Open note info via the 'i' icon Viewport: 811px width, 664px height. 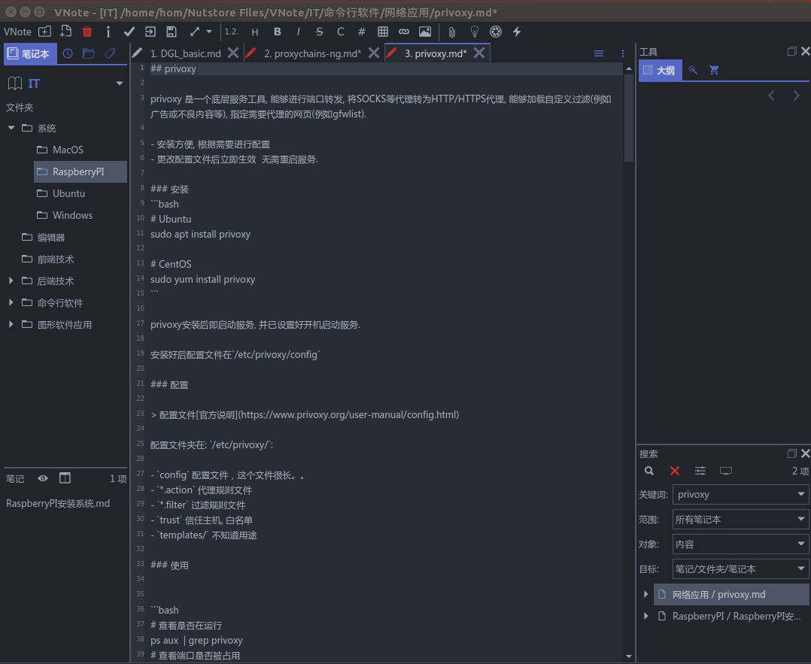(x=108, y=32)
